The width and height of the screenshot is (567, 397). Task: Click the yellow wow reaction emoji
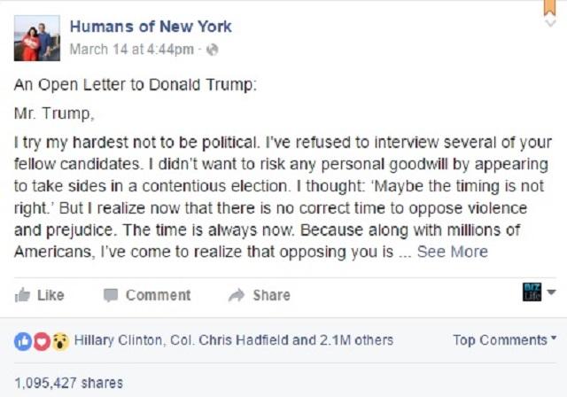(x=60, y=341)
